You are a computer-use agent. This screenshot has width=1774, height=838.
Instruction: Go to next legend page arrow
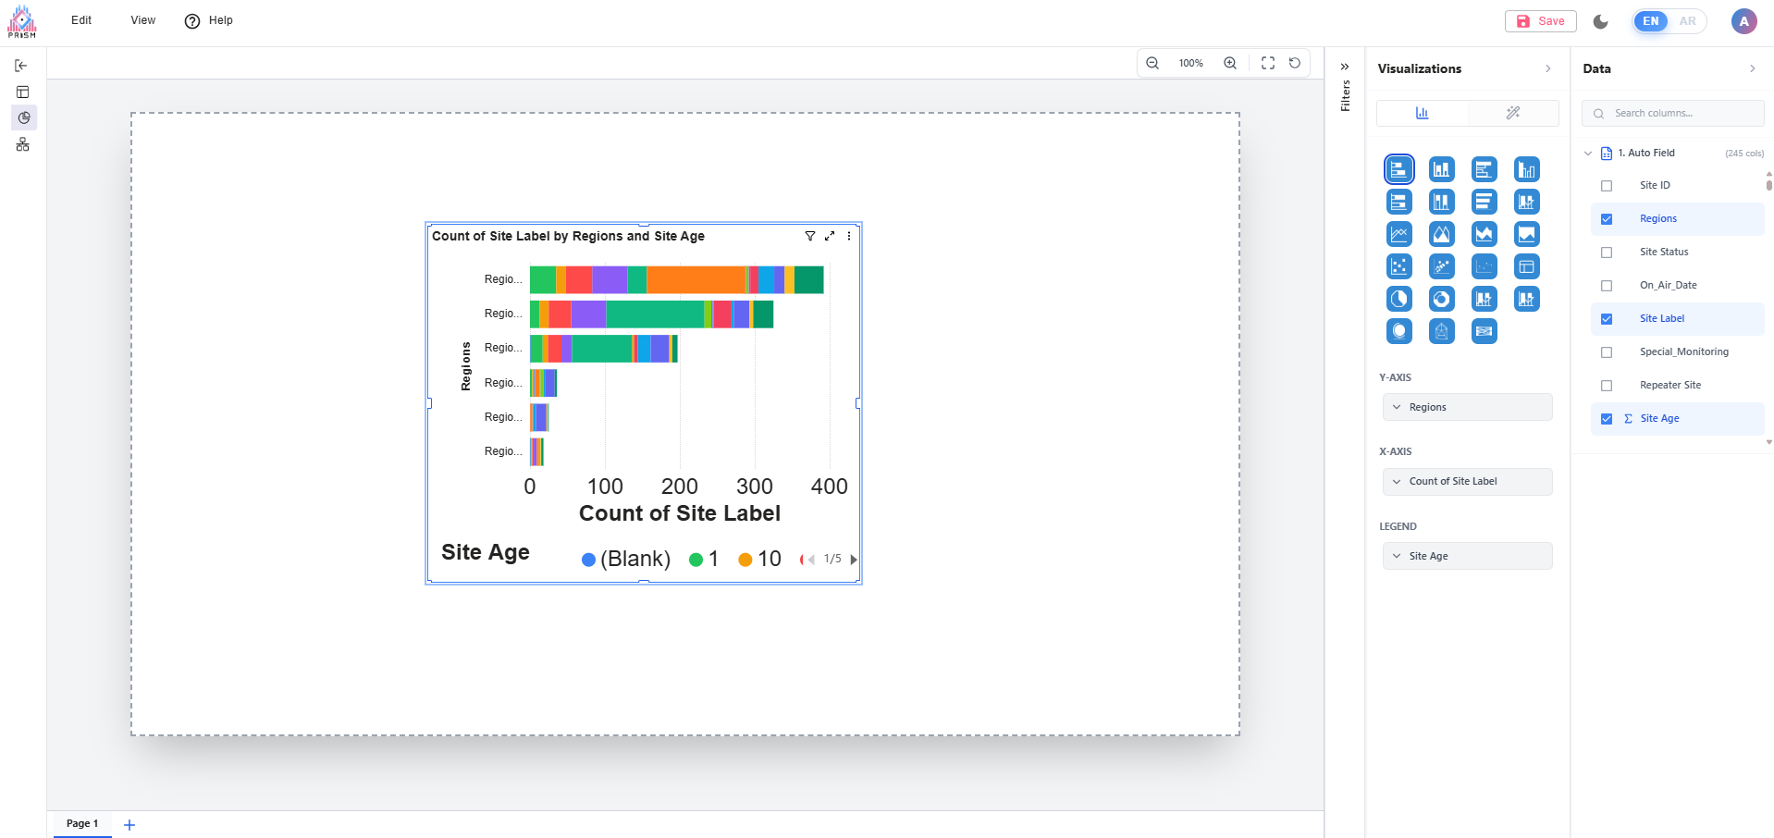(x=854, y=560)
